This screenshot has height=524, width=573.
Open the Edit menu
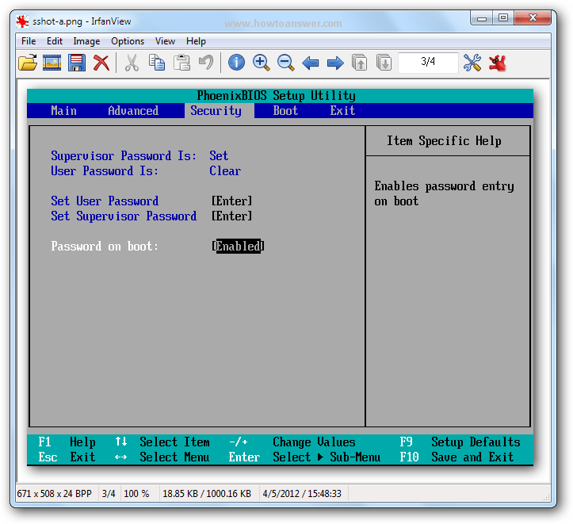[55, 41]
